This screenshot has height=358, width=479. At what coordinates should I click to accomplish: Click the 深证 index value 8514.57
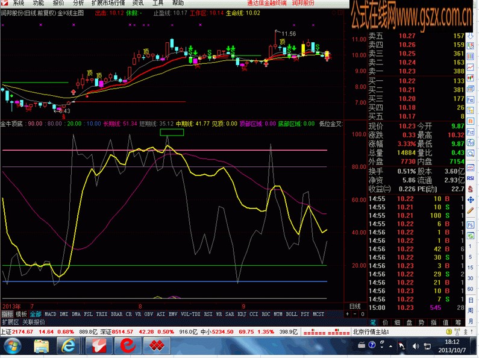tap(122, 331)
